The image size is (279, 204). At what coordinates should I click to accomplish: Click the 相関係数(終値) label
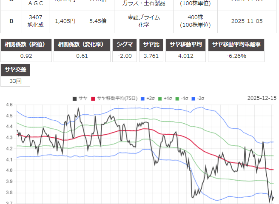click(26, 45)
